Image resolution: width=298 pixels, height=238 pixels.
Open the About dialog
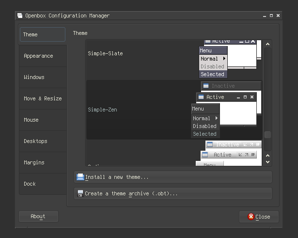click(x=38, y=216)
